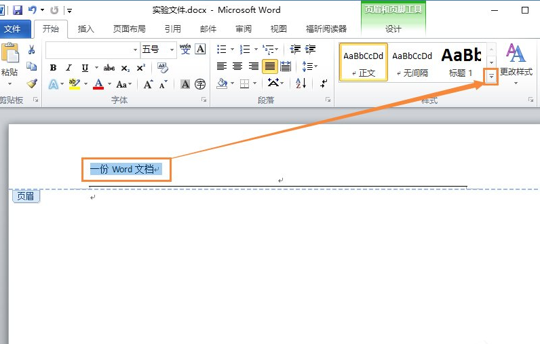540x344 pixels.
Task: Open the 页面布局 ribbon tab
Action: coord(129,29)
